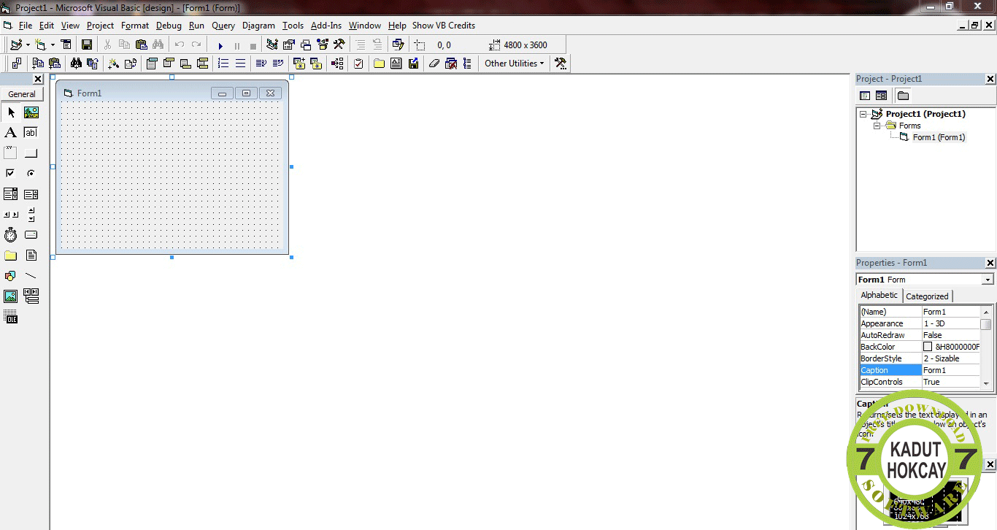Select the Caption property row
Viewport: 997px width, 530px height.
pyautogui.click(x=920, y=370)
